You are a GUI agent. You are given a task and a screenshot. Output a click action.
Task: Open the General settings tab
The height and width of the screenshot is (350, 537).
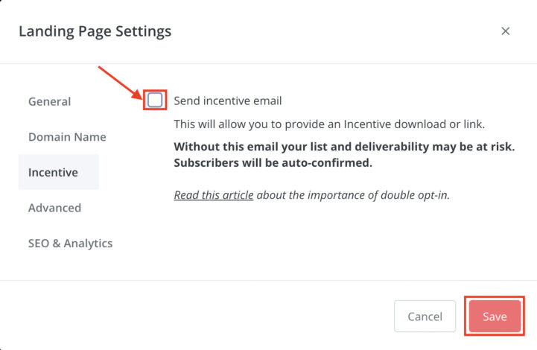[49, 101]
